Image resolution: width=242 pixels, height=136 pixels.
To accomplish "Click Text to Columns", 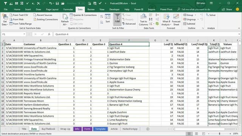I will coord(143,20).
